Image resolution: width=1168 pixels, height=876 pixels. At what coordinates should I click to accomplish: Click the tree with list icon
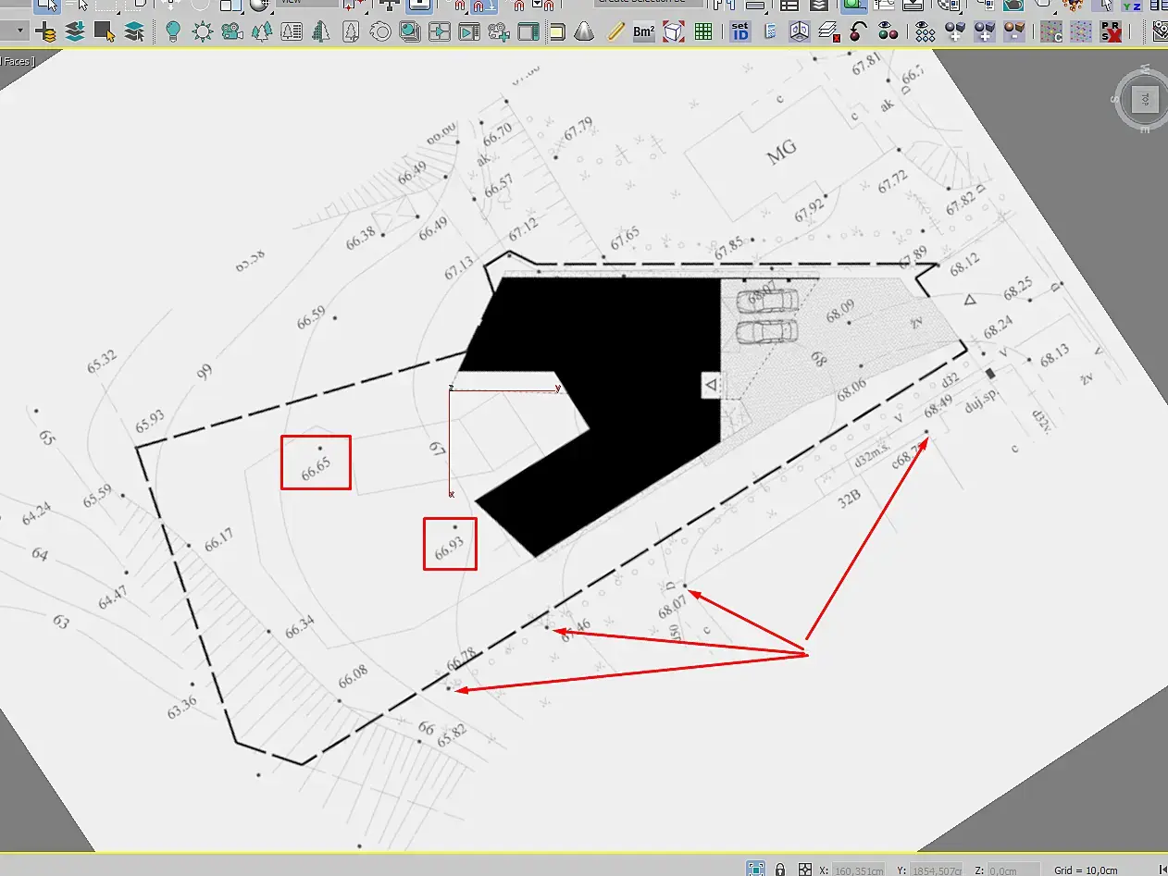[292, 33]
